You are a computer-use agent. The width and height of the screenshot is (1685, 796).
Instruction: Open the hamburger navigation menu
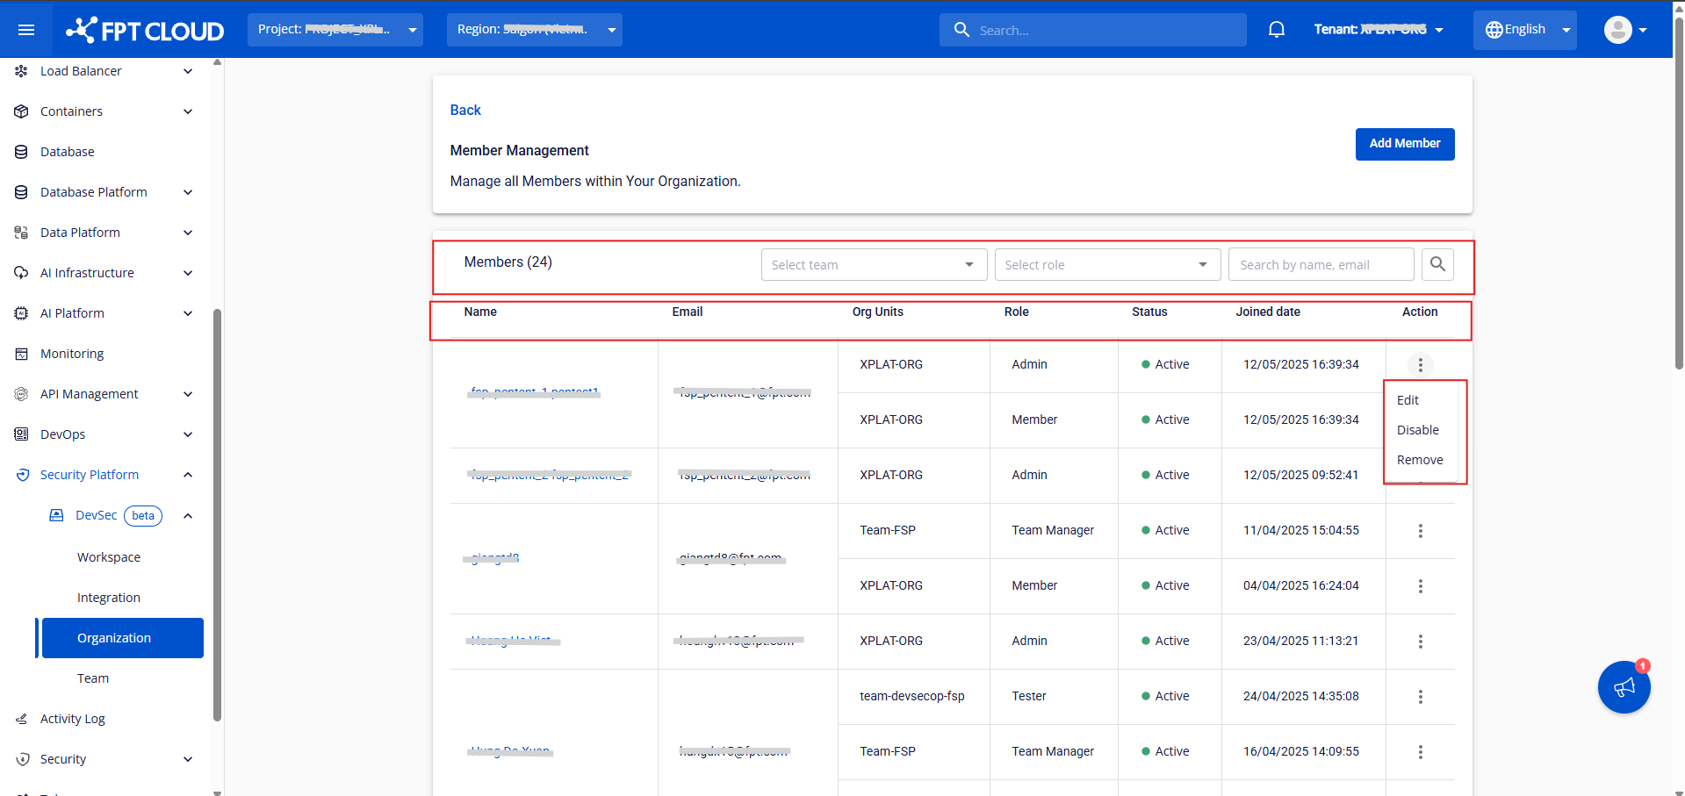26,30
